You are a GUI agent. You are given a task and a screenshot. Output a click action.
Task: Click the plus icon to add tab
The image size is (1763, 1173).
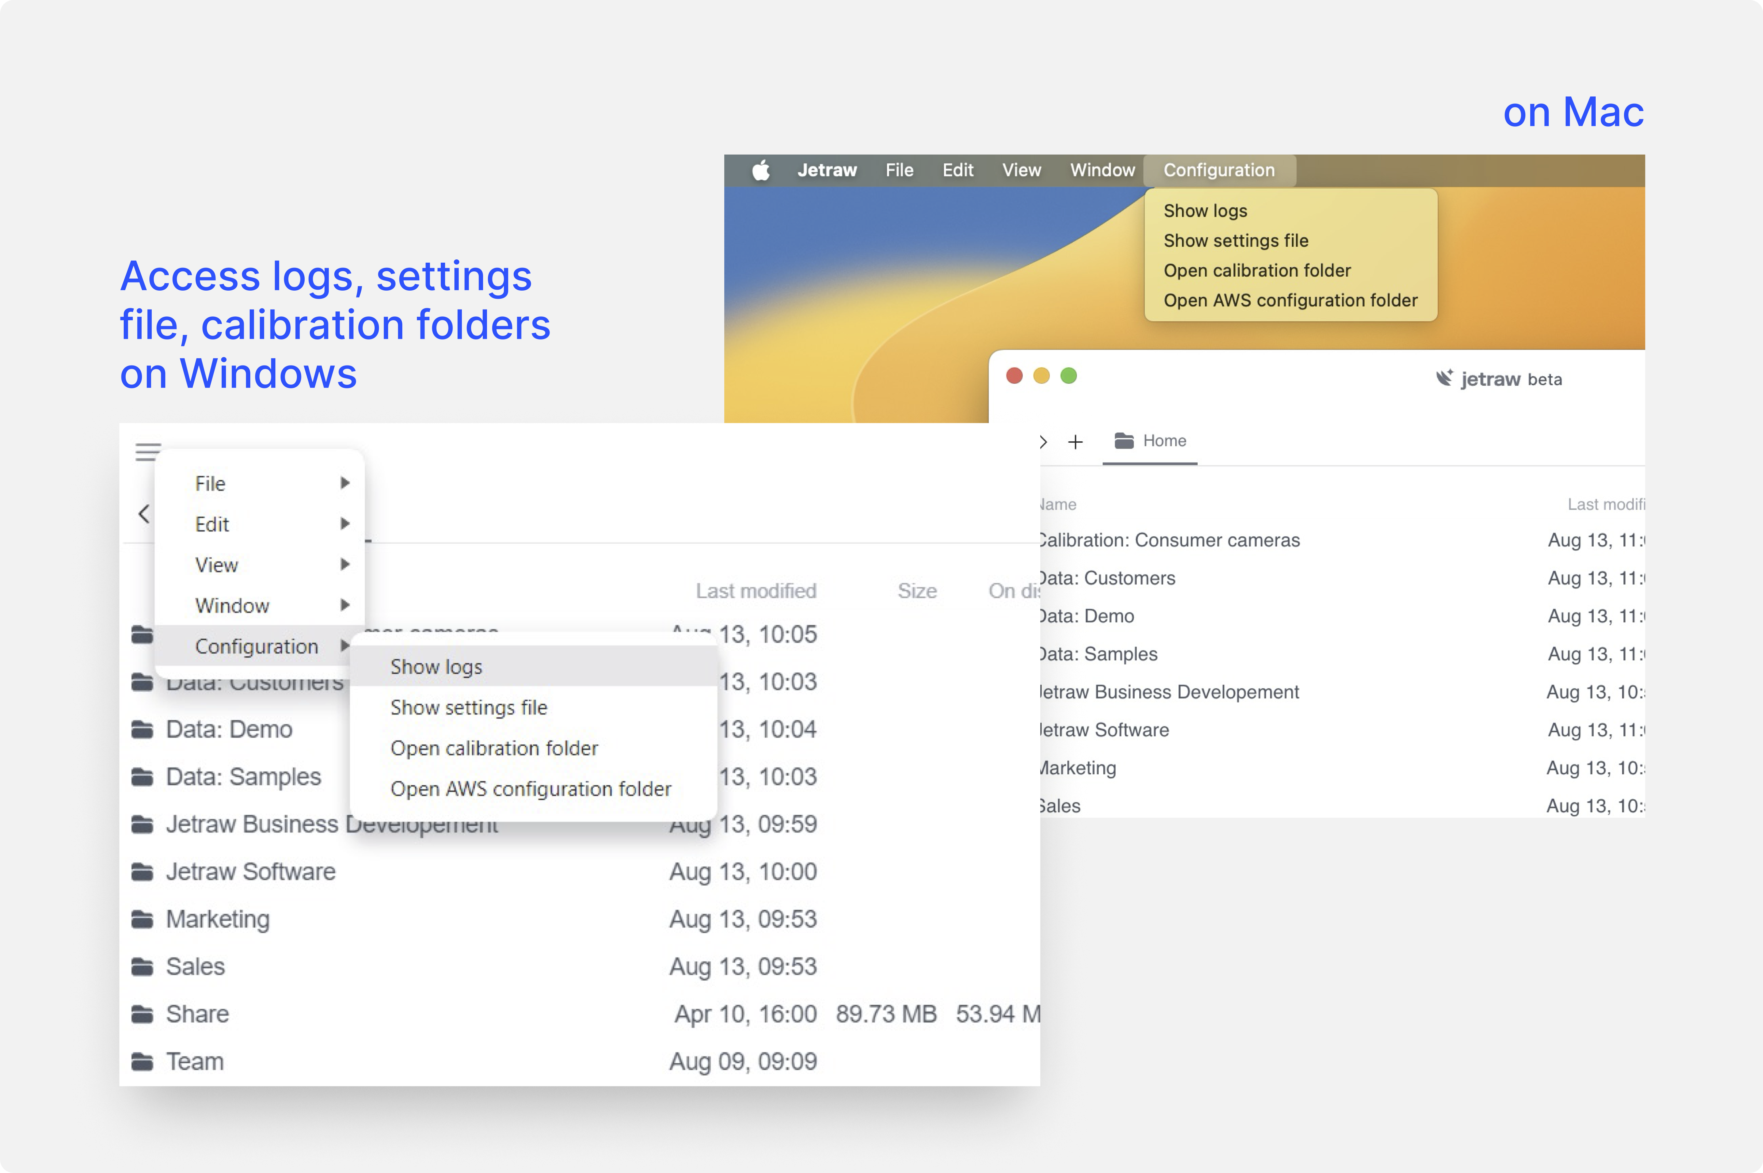[1075, 442]
